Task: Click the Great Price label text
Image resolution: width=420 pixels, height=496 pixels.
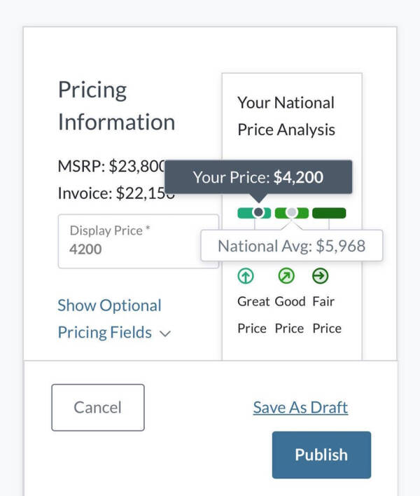Action: (253, 315)
